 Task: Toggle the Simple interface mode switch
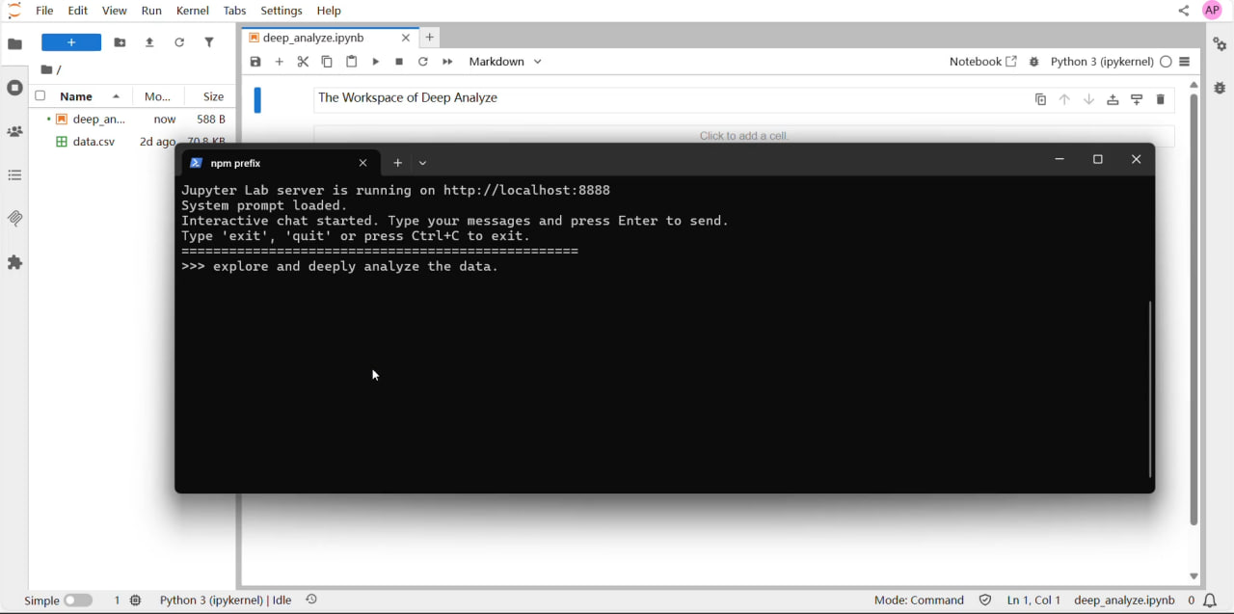click(77, 601)
